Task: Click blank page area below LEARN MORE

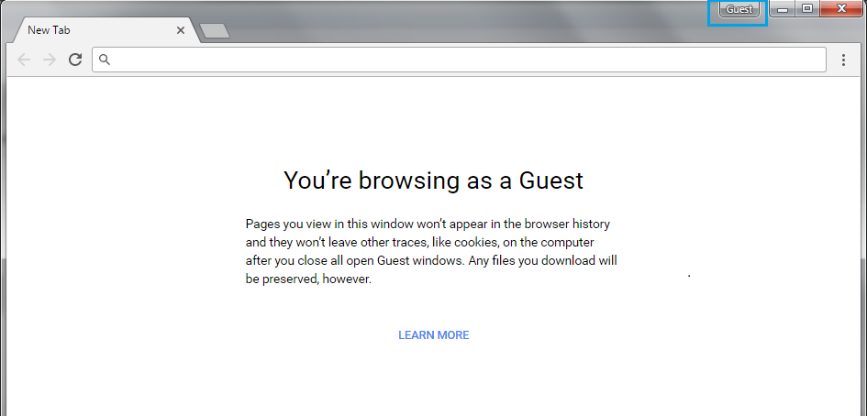Action: (x=433, y=385)
